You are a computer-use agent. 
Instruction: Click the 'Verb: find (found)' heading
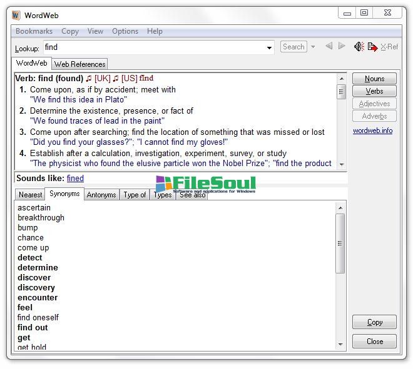click(x=49, y=78)
